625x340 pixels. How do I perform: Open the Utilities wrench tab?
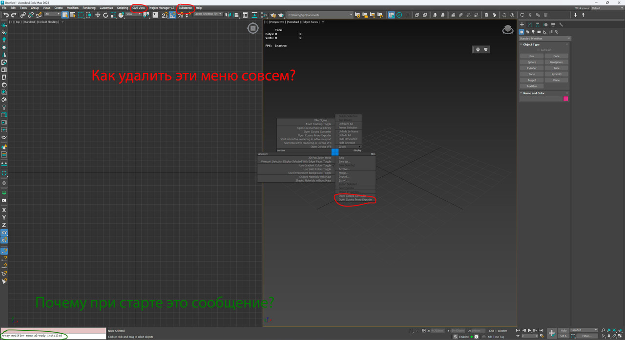pyautogui.click(x=561, y=24)
